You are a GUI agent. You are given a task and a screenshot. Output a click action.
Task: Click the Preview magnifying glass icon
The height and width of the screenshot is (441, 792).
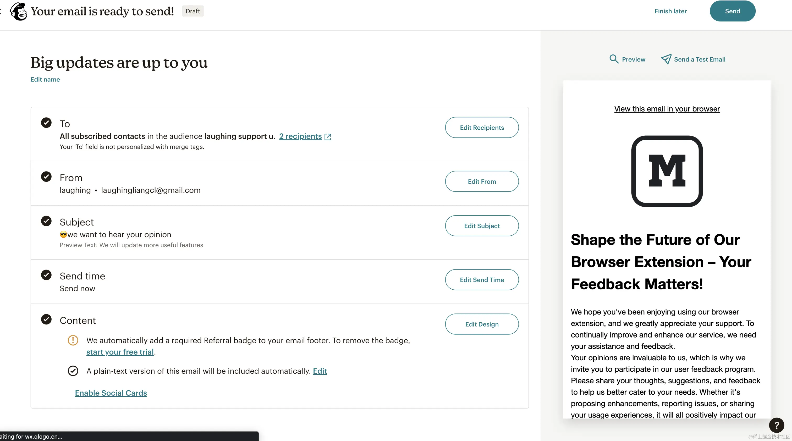pos(614,59)
